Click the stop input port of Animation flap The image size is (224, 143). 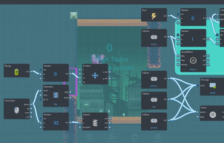41,95
